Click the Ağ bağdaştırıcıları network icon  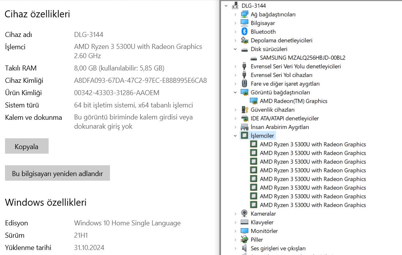pyautogui.click(x=245, y=14)
